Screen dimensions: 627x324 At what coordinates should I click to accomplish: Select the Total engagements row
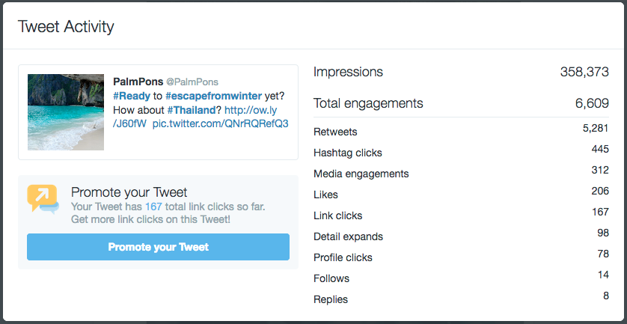461,103
